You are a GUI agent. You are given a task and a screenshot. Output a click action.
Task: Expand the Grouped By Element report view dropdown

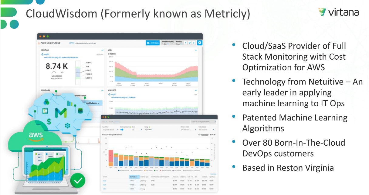[x=109, y=130]
